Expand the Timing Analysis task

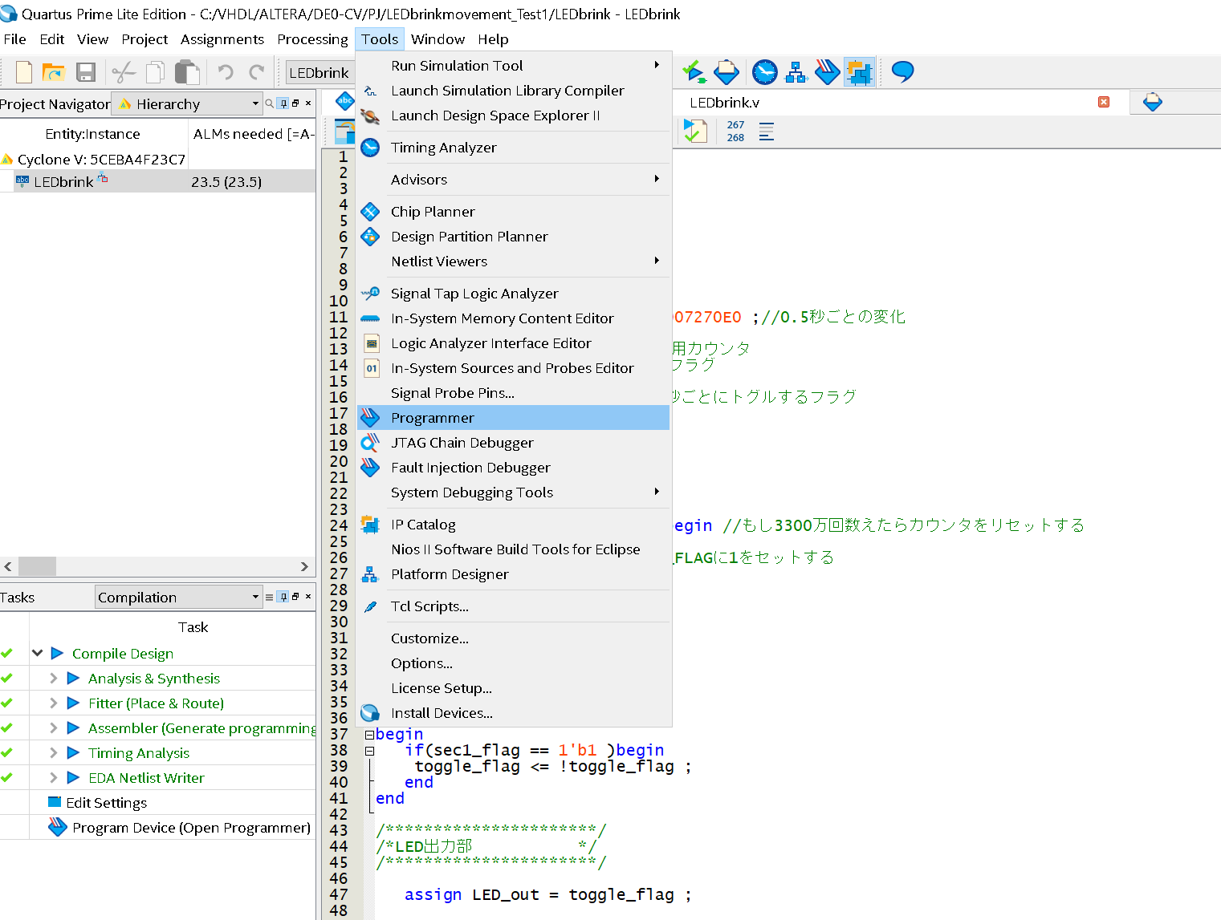(54, 752)
